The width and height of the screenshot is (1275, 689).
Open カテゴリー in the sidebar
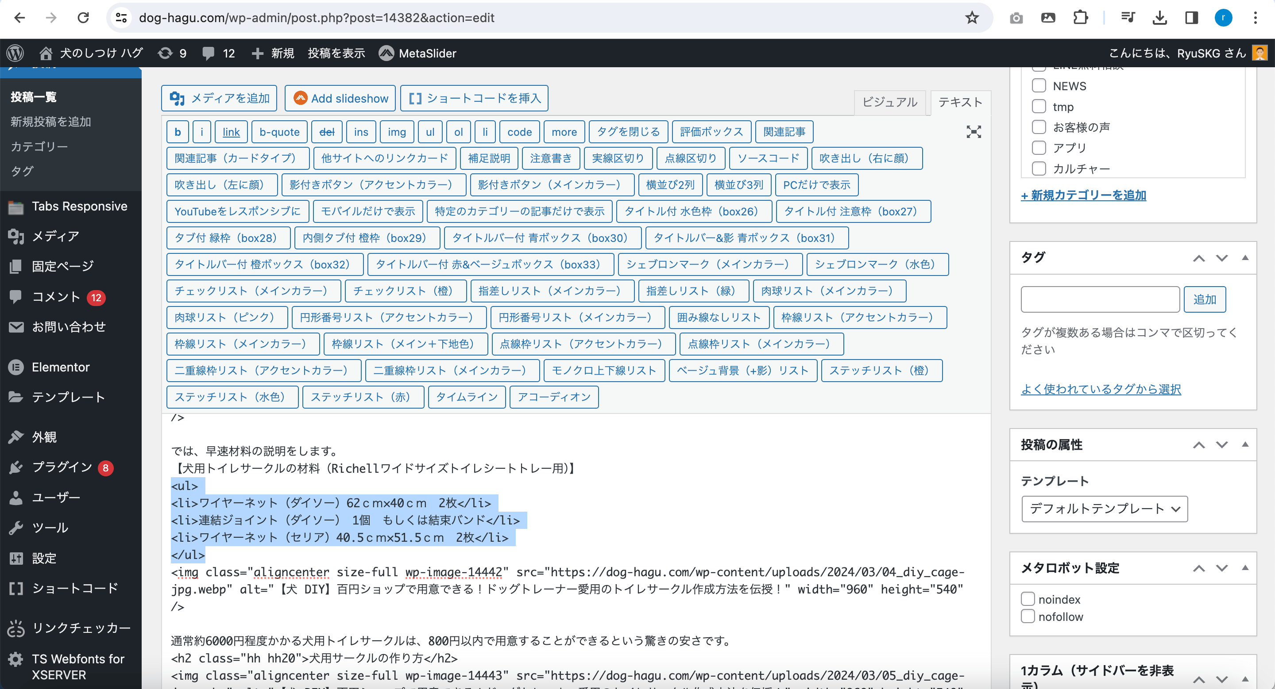pos(39,146)
